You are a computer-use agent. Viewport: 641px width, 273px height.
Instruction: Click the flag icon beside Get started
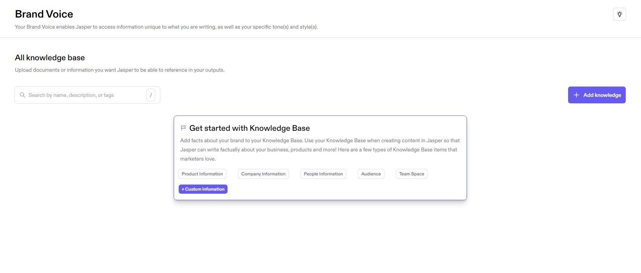(183, 128)
